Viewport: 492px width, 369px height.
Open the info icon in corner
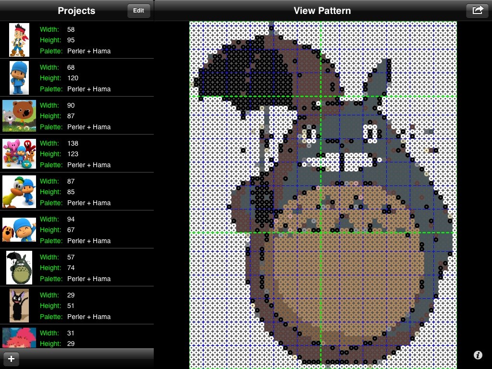[x=478, y=355]
